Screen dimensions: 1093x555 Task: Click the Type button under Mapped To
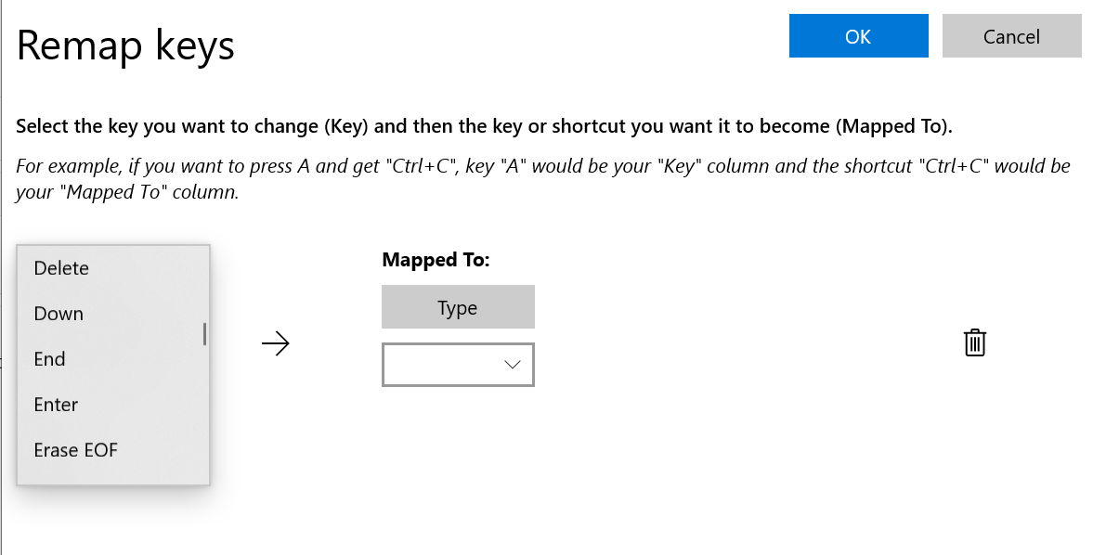pyautogui.click(x=458, y=306)
